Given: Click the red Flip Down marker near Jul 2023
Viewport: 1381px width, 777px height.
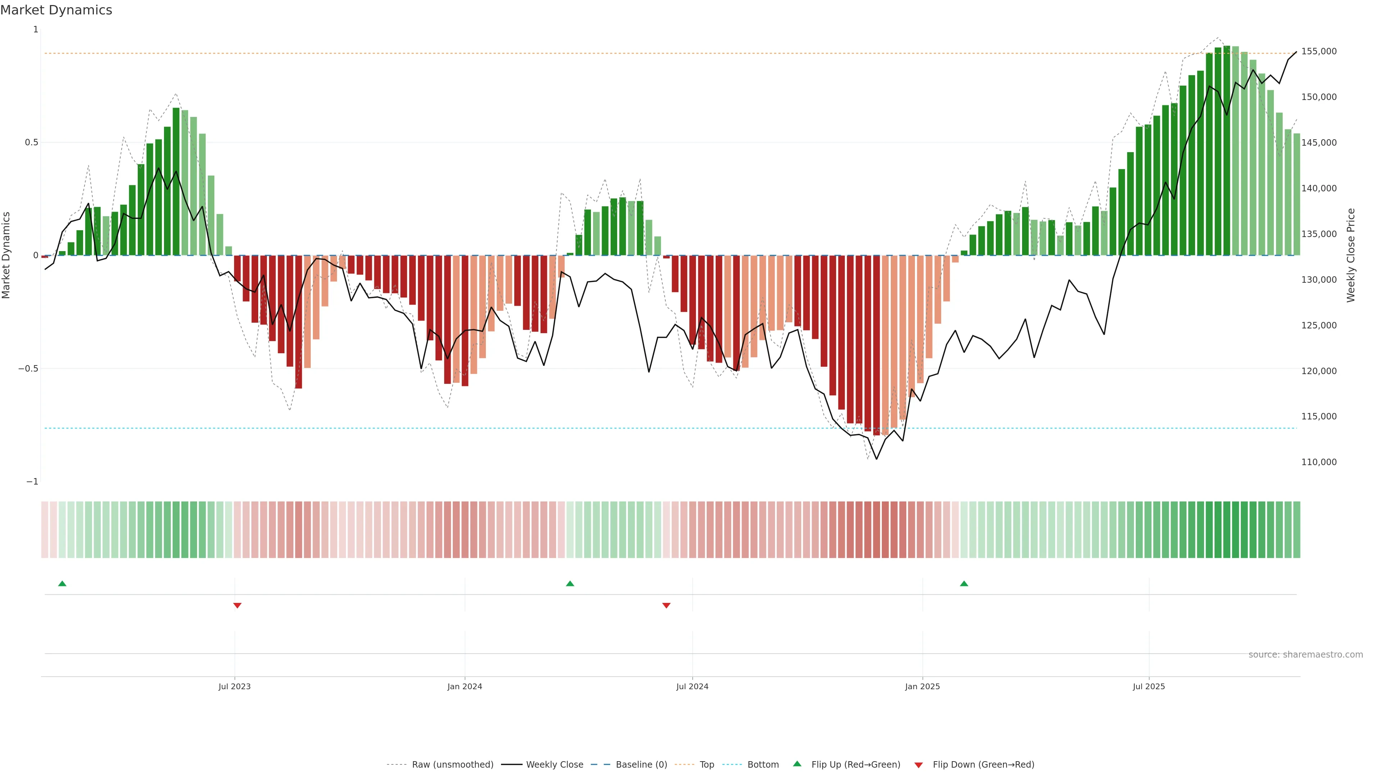Looking at the screenshot, I should (237, 605).
